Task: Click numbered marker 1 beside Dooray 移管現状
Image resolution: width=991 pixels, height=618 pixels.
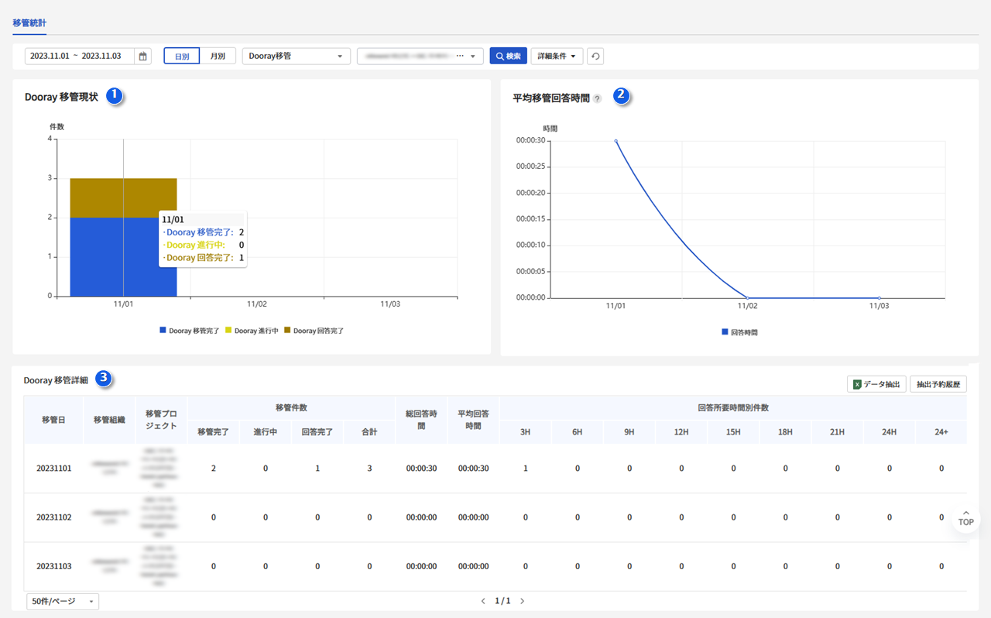Action: (115, 96)
